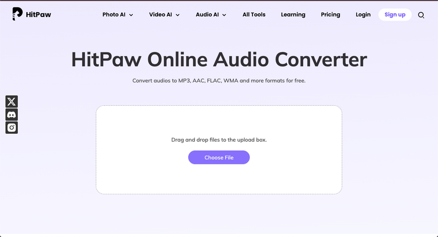
Task: Click the Login link
Action: coord(363,15)
